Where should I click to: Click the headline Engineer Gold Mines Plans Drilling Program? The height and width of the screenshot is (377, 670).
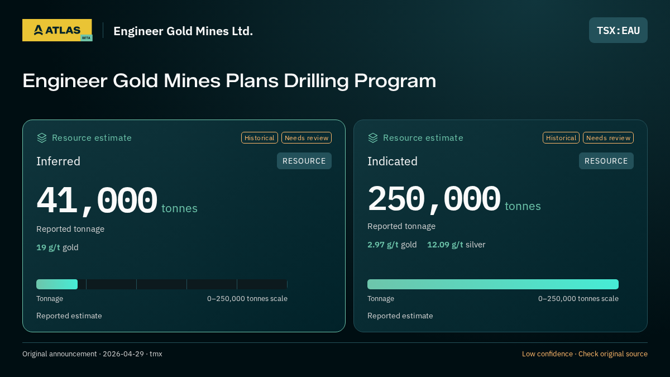pyautogui.click(x=229, y=80)
